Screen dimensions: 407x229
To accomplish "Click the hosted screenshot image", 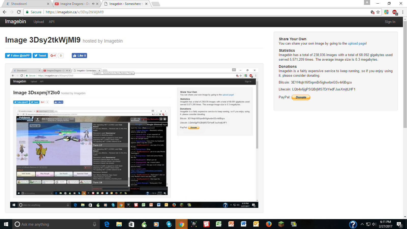I will [134, 138].
